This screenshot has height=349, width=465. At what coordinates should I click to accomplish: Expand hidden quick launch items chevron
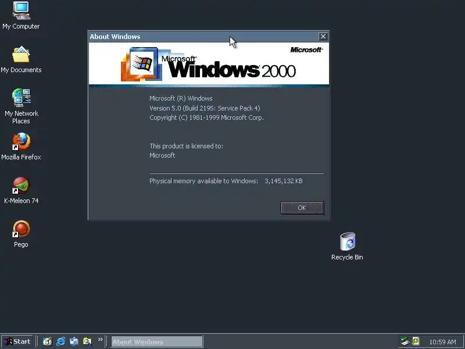[100, 340]
